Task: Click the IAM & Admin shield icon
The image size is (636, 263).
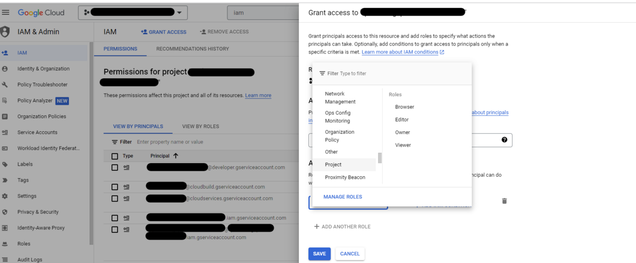Action: [5, 32]
